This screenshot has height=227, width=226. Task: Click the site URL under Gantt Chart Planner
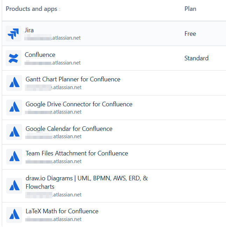[x=53, y=87]
